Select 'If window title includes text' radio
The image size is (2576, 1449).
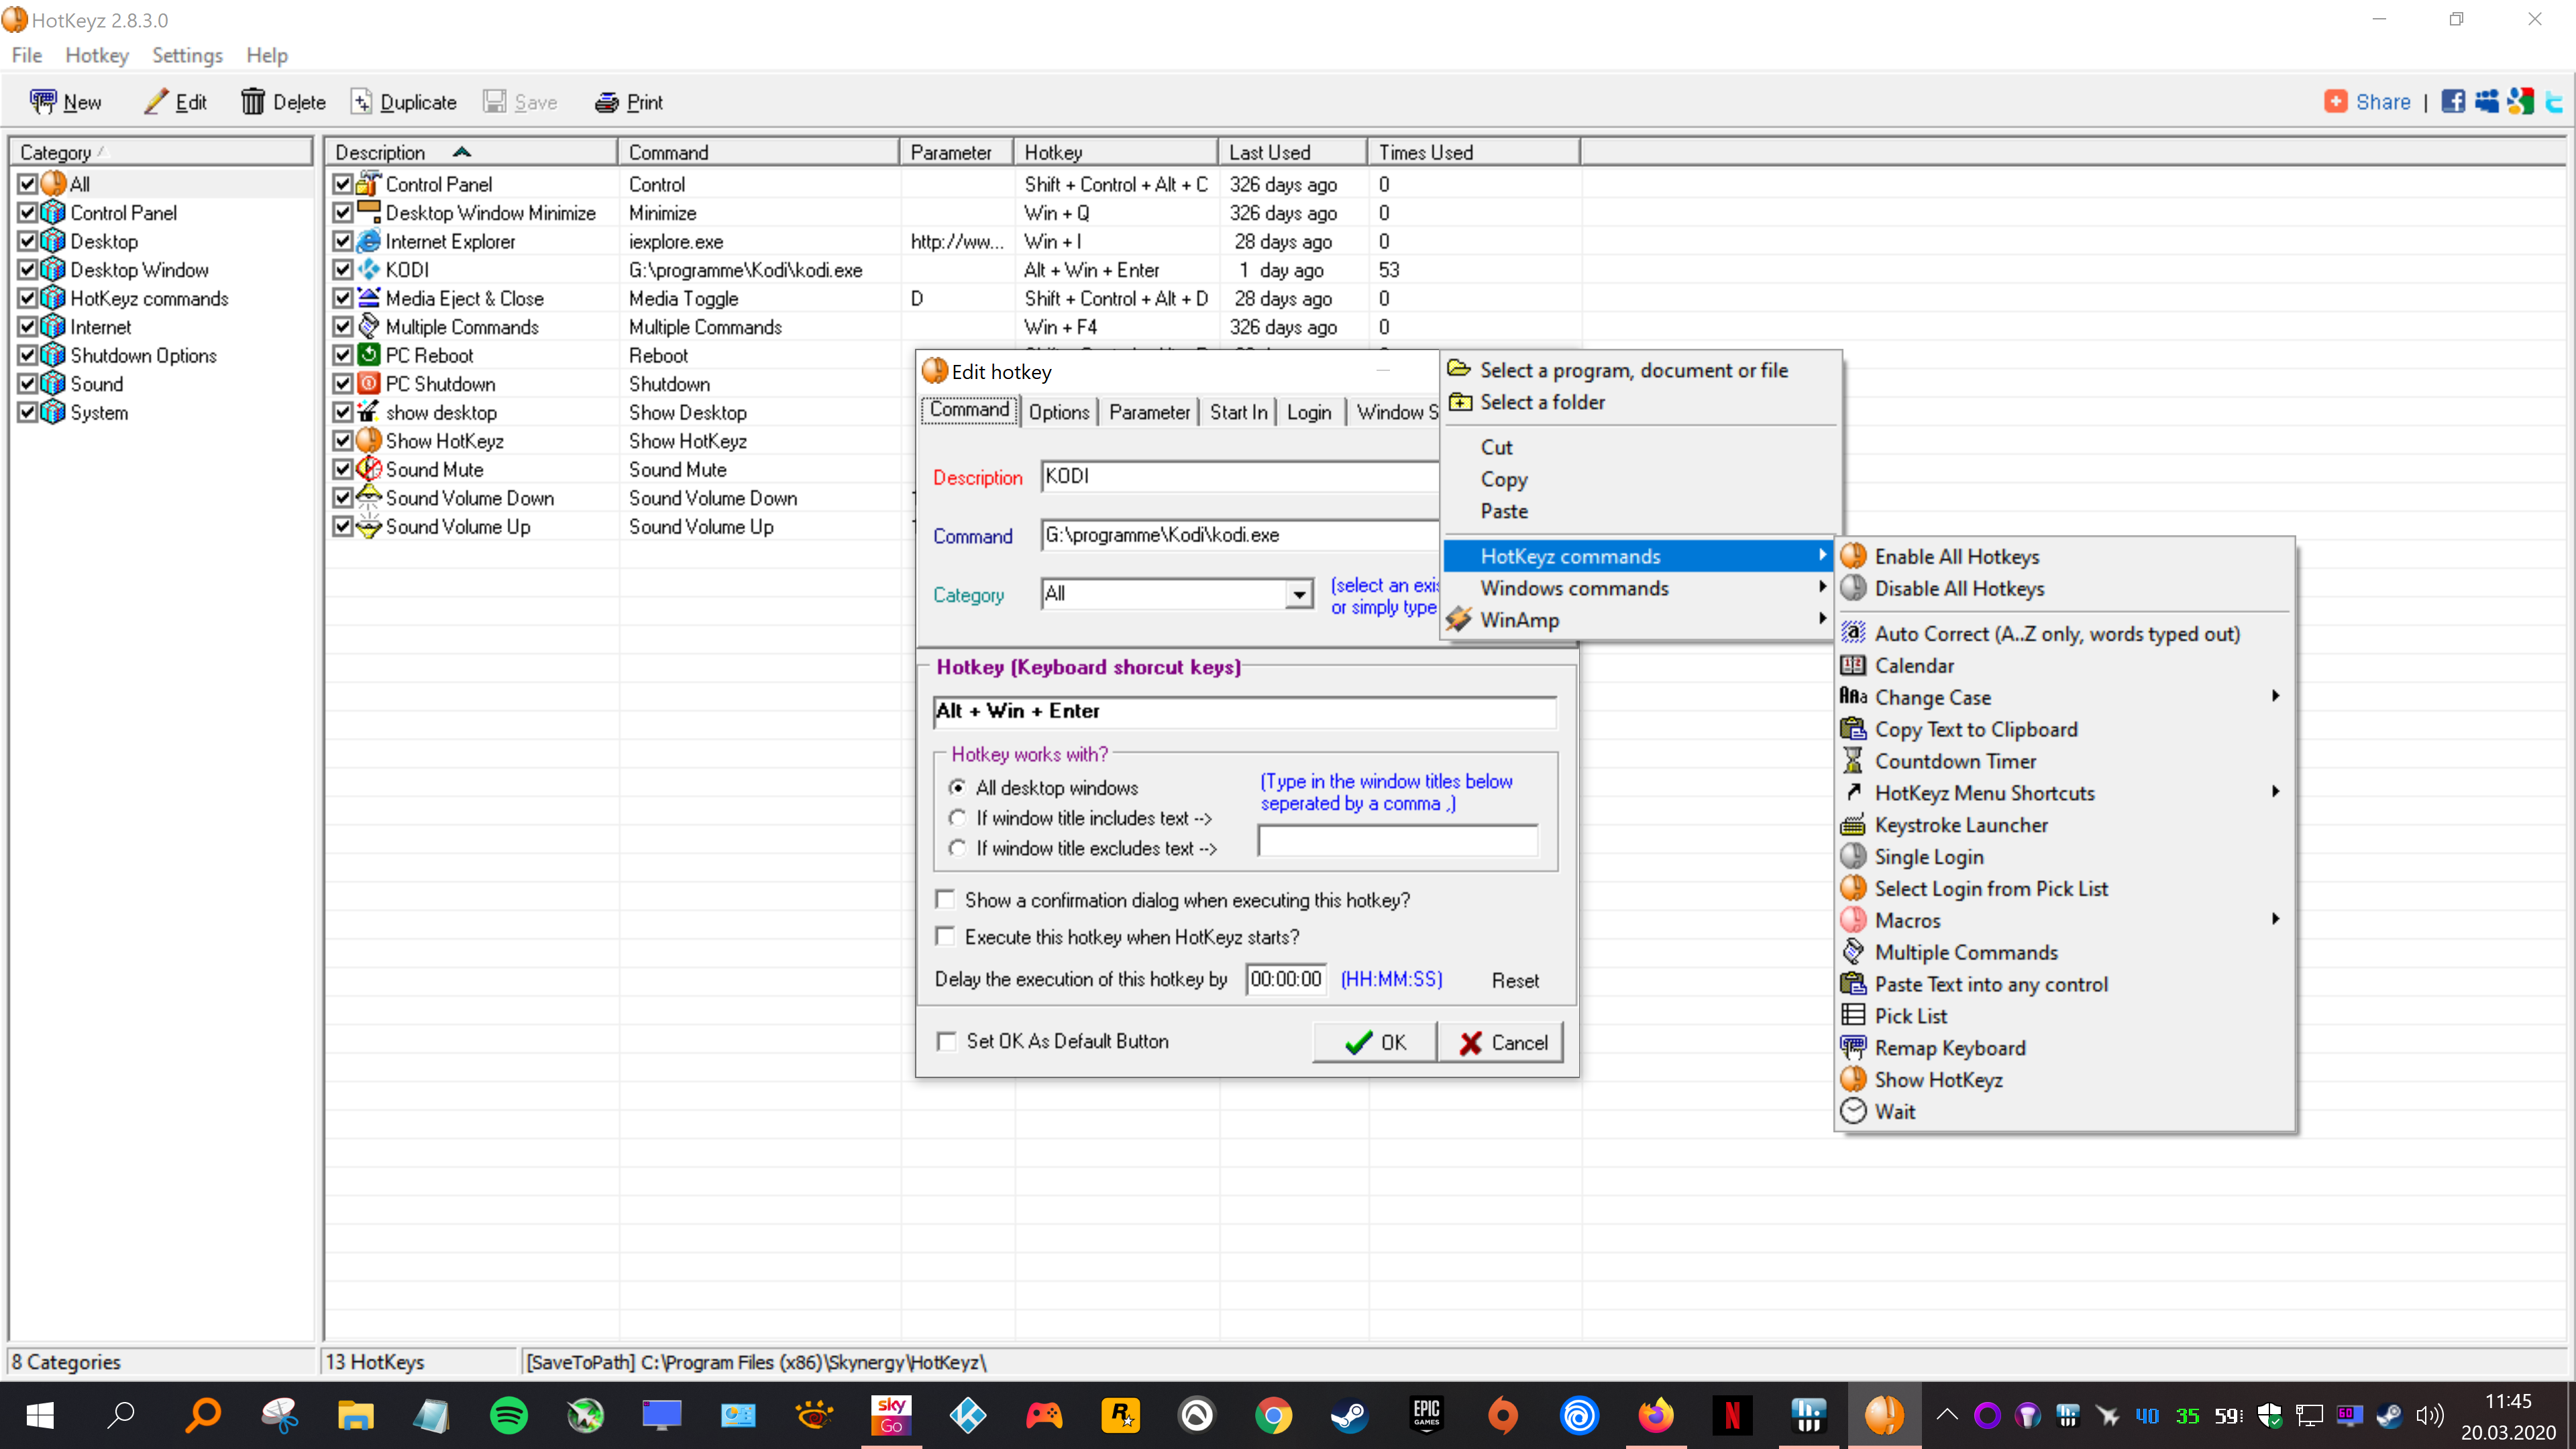958,818
